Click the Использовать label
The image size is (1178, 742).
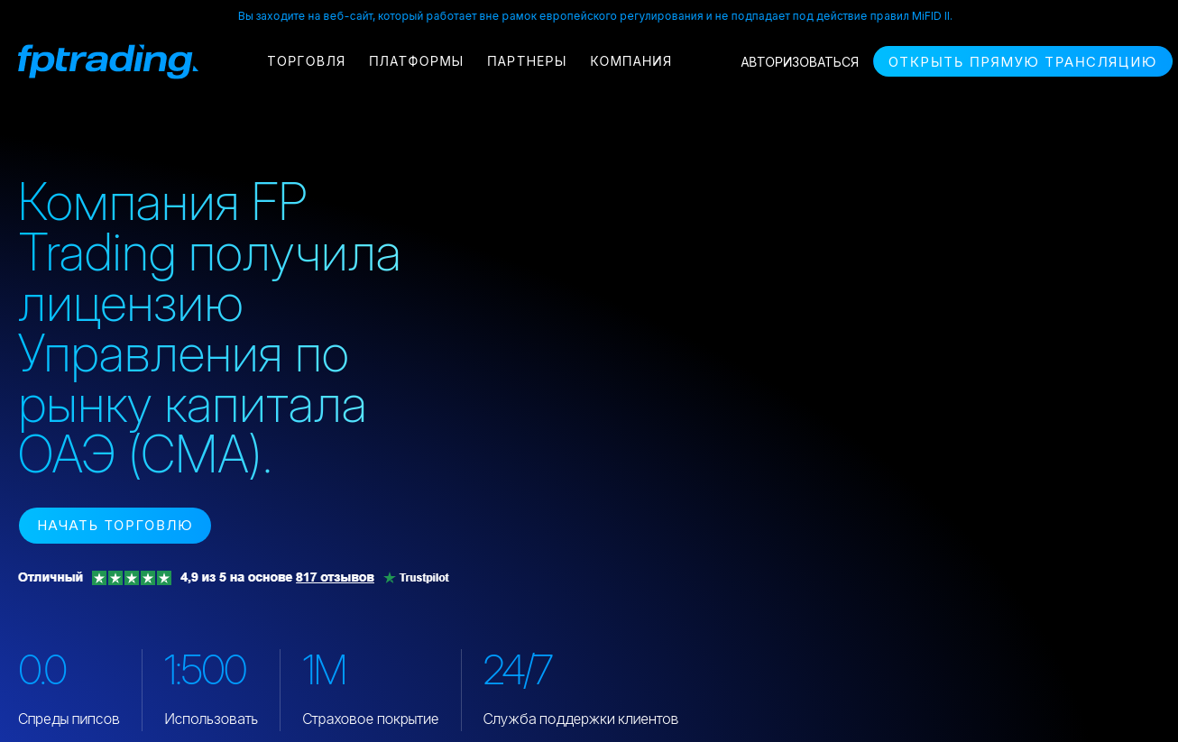coord(211,719)
